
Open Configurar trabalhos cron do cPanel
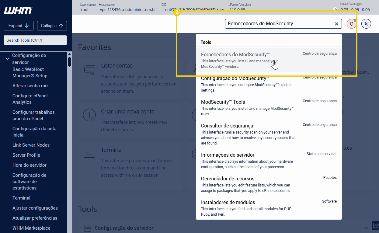coord(33,115)
